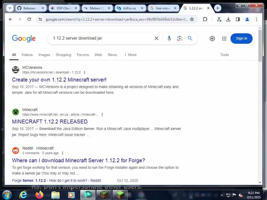Open MINECRAFT 1.12.2 RELEASED result

[50, 122]
